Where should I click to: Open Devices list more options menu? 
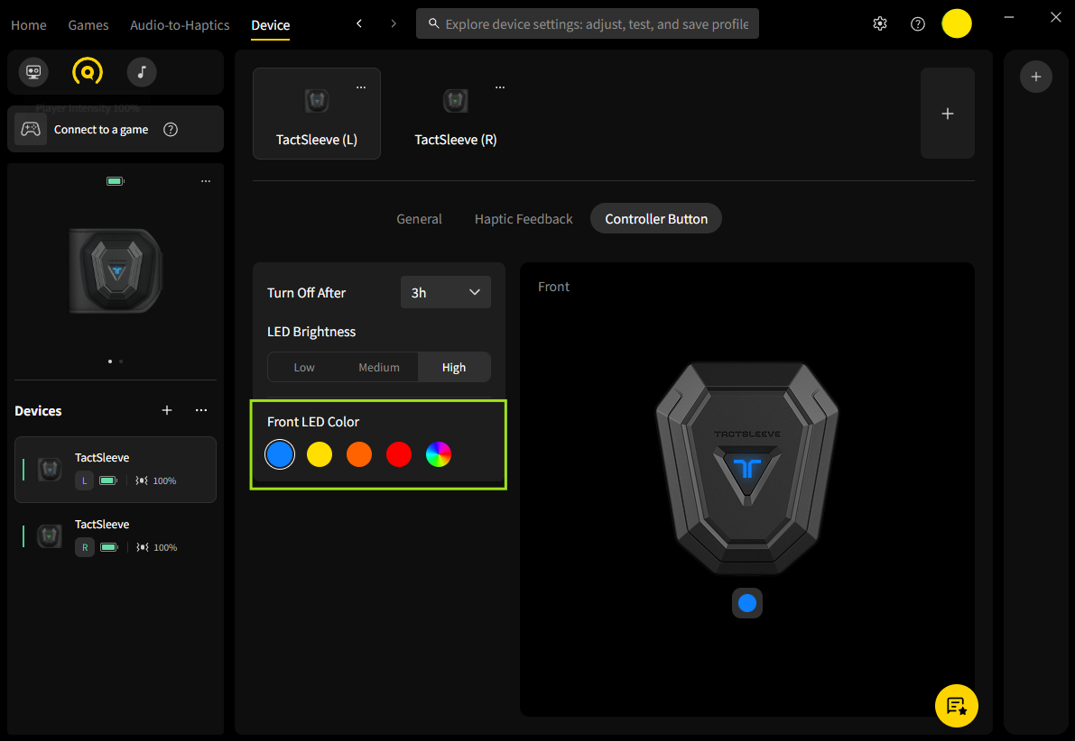(x=201, y=410)
